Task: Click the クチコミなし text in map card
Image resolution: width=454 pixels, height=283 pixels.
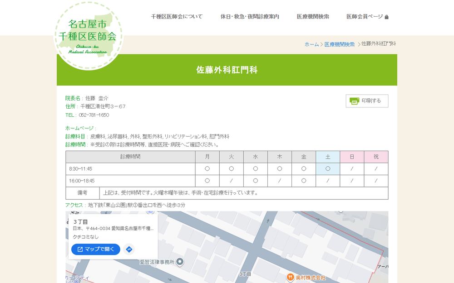Action: tap(86, 237)
